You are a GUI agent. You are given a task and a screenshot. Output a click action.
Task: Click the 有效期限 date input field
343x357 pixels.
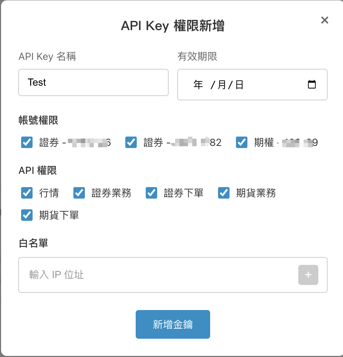coord(251,85)
